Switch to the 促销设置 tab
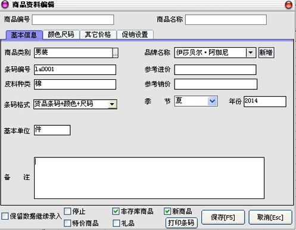The width and height of the screenshot is (296, 230). [x=135, y=35]
